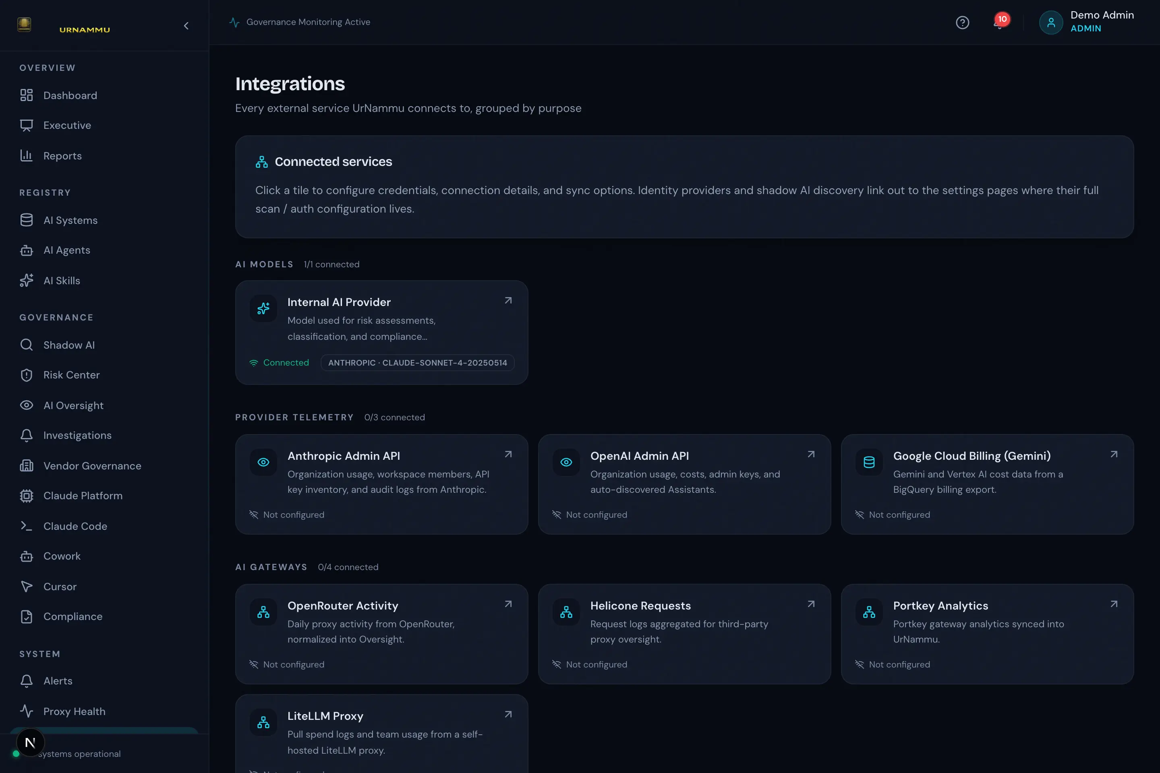Collapse the sidebar with the chevron
Screen dimensions: 1160x773
point(186,26)
